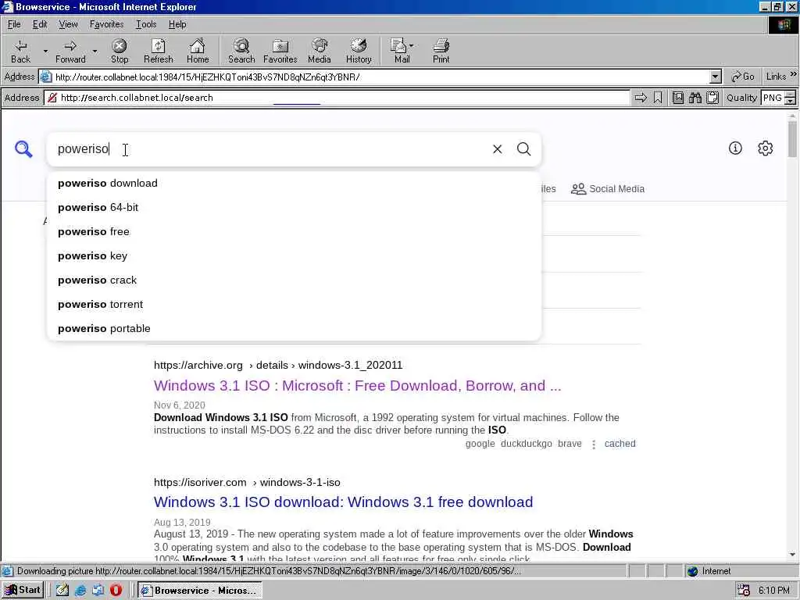The height and width of the screenshot is (600, 800).
Task: Click the page vertical scrollbar thumb
Action: (x=792, y=139)
